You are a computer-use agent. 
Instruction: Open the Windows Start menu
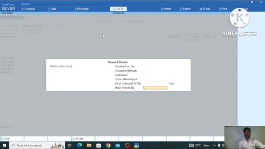click(5, 145)
